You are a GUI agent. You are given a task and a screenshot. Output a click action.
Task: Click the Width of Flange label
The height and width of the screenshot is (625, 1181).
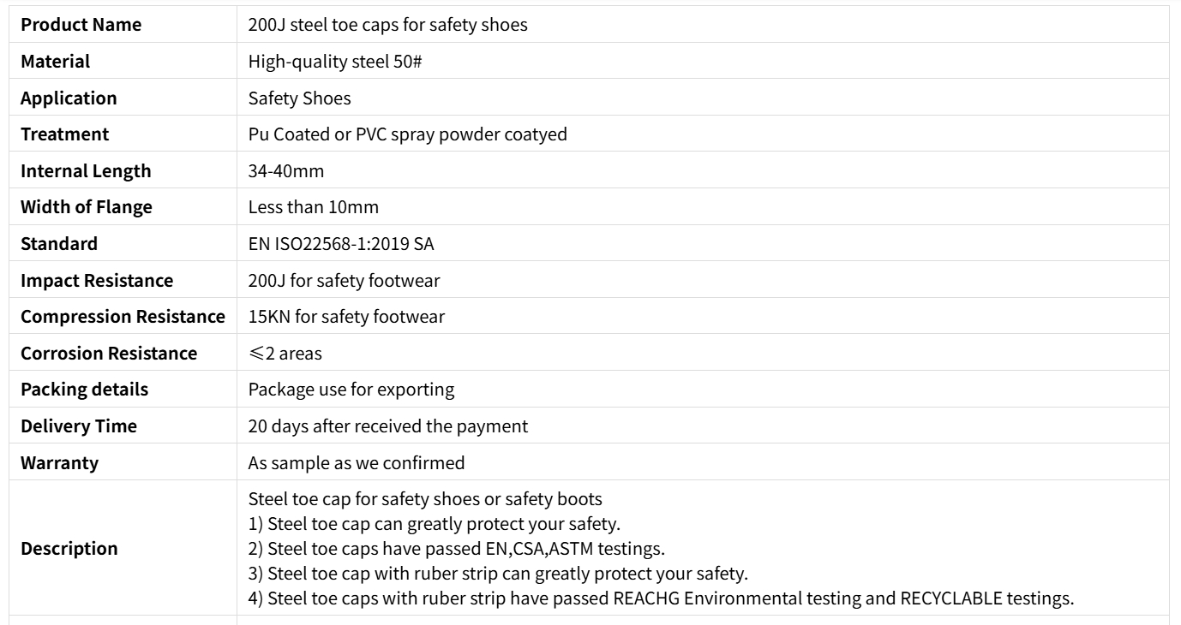pyautogui.click(x=87, y=207)
